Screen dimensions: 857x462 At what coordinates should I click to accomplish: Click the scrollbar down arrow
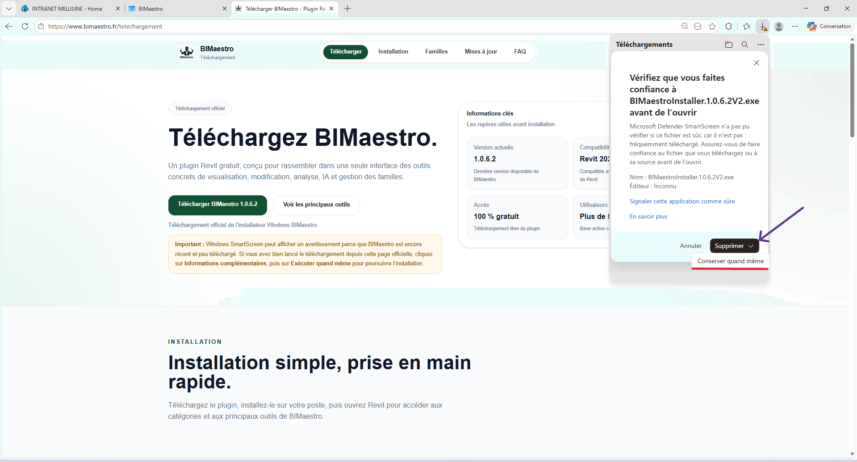click(x=852, y=454)
